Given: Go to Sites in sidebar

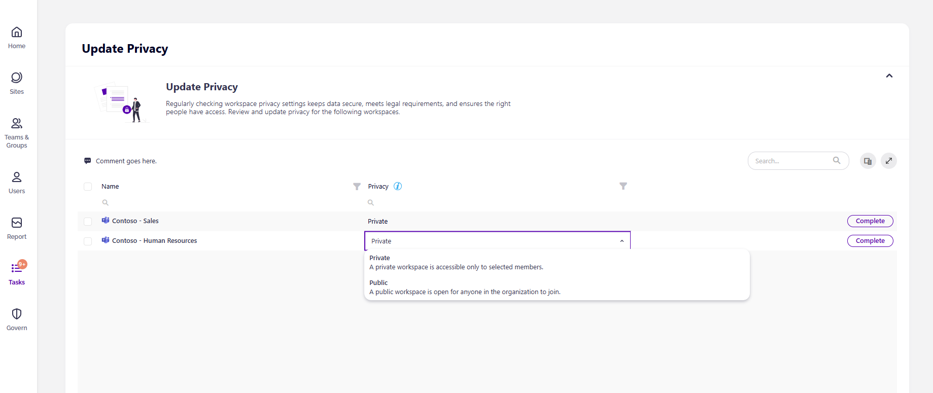Looking at the screenshot, I should click(x=17, y=84).
